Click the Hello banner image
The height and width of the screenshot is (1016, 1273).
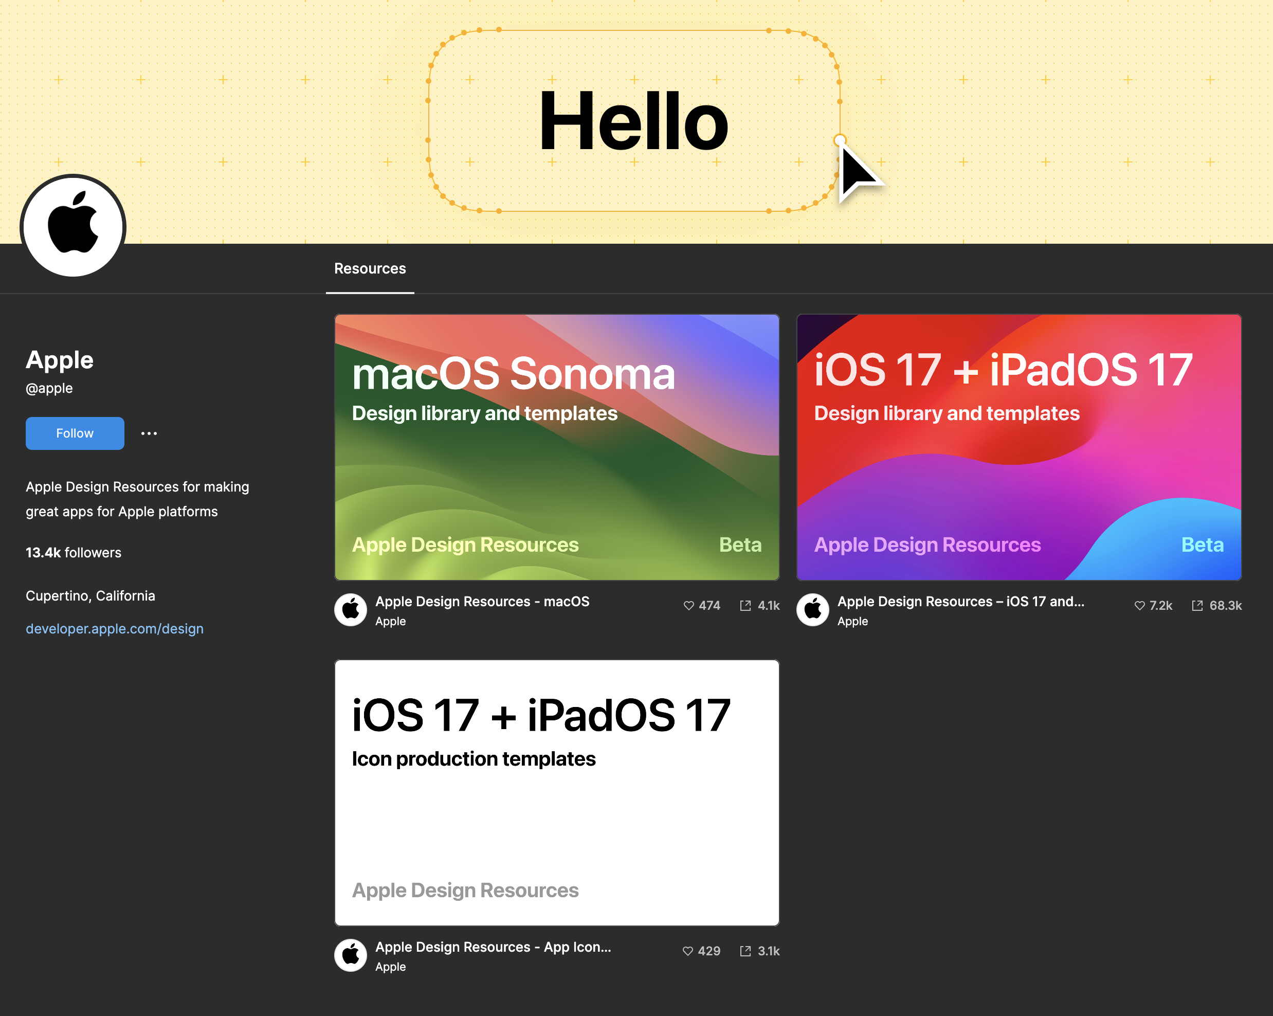(636, 122)
